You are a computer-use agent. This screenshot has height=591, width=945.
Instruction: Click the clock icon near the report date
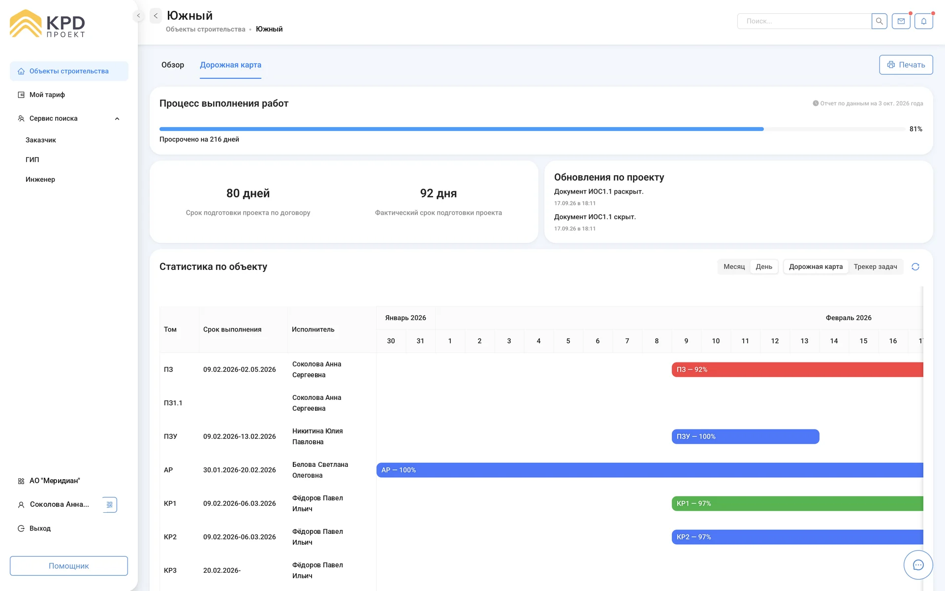coord(816,103)
